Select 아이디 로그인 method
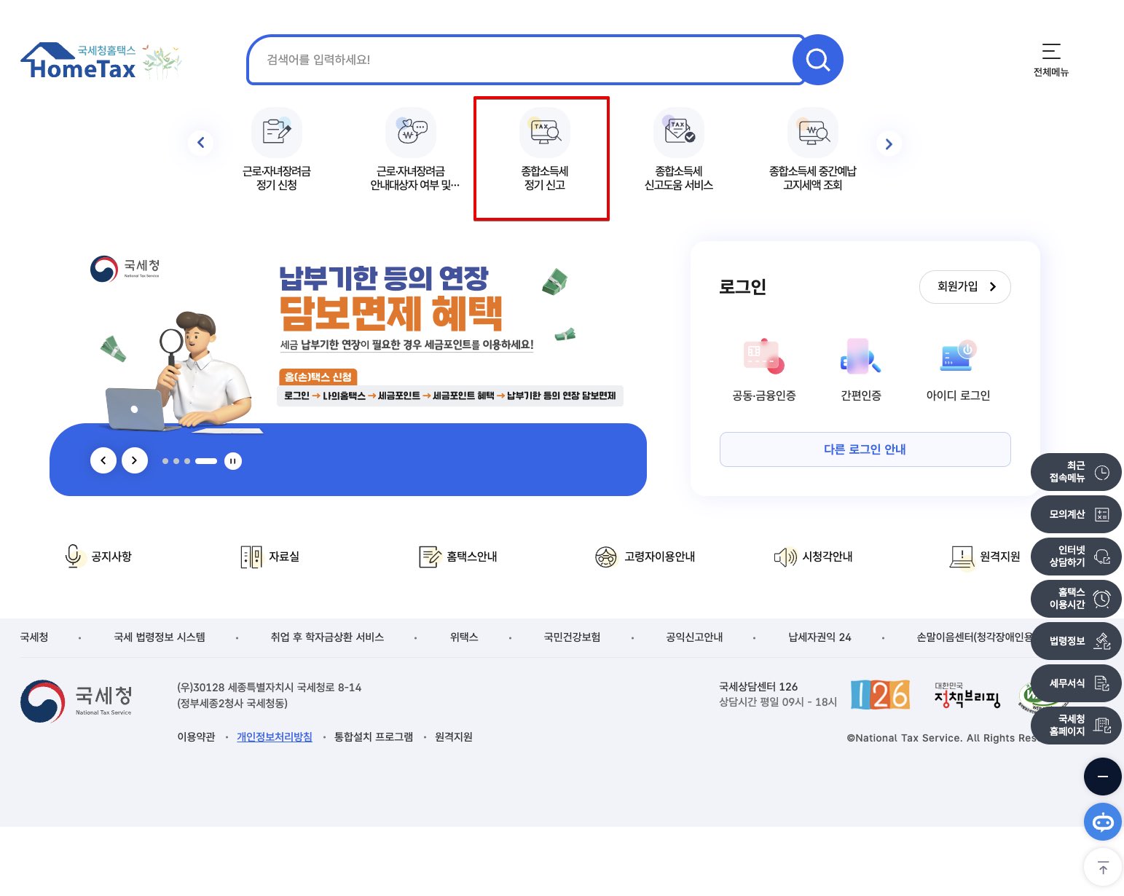1124x896 pixels. coord(958,369)
